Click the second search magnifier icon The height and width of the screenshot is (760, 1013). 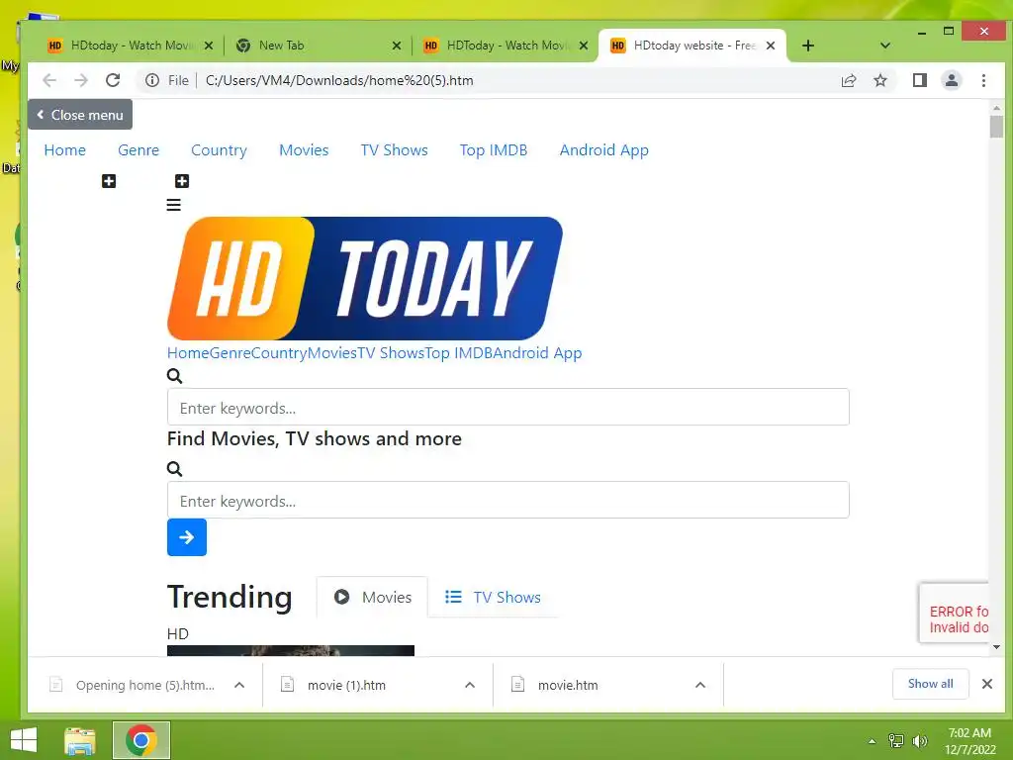pyautogui.click(x=174, y=468)
